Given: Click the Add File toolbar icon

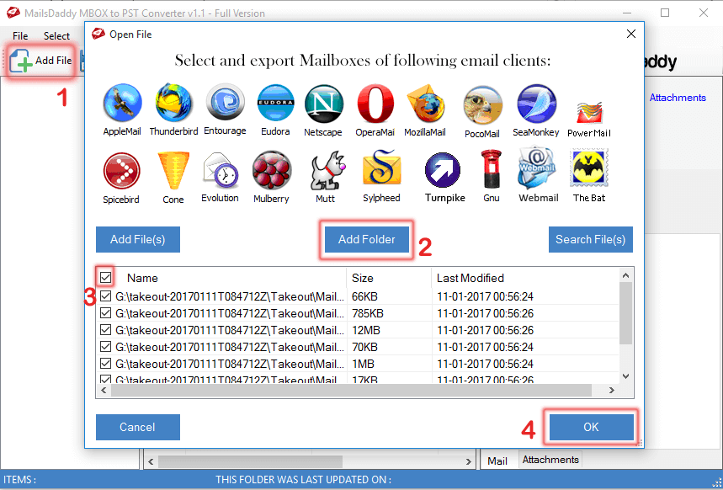Looking at the screenshot, I should point(40,61).
